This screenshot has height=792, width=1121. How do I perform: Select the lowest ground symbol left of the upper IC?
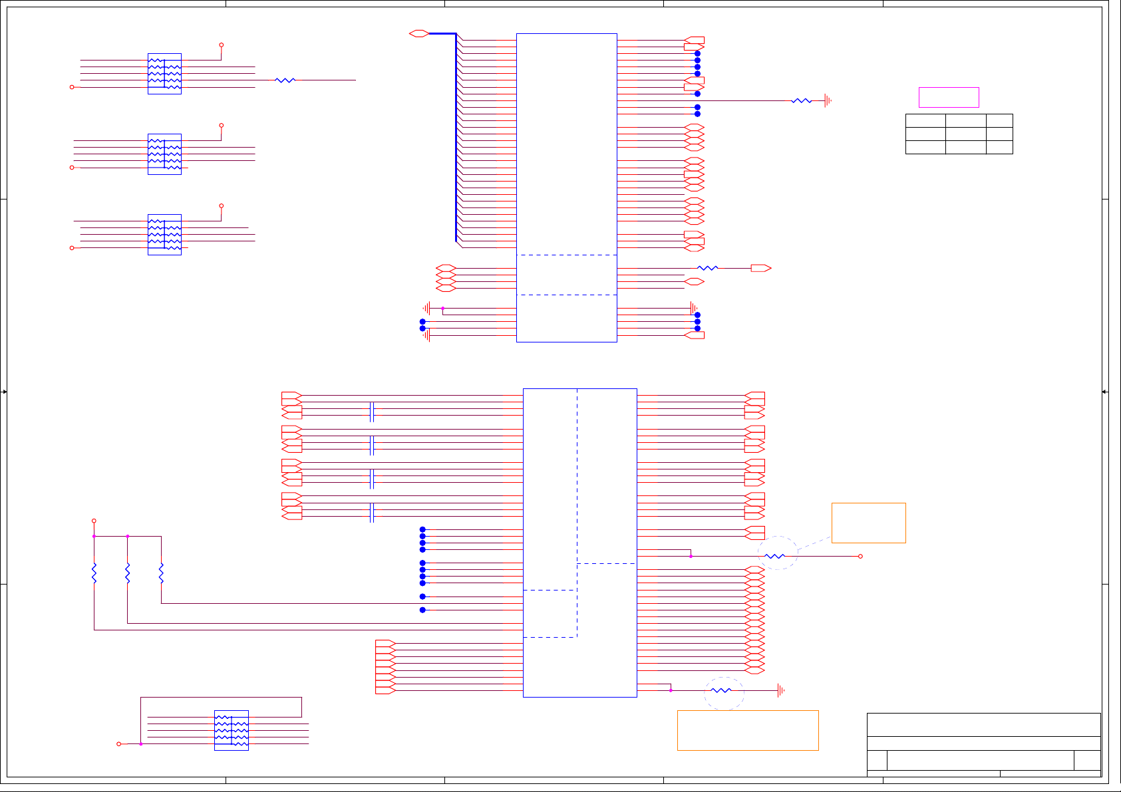tap(426, 335)
